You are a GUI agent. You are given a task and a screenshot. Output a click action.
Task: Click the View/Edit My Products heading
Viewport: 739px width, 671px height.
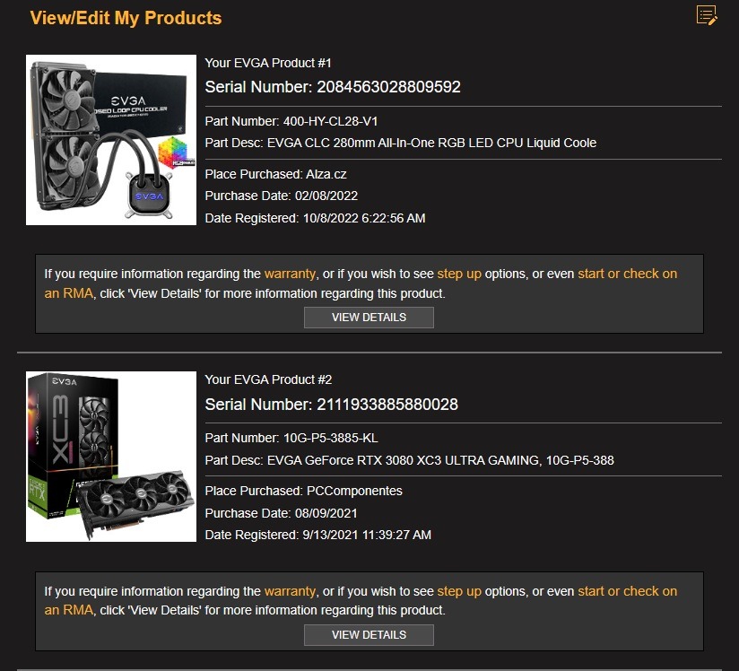point(126,18)
